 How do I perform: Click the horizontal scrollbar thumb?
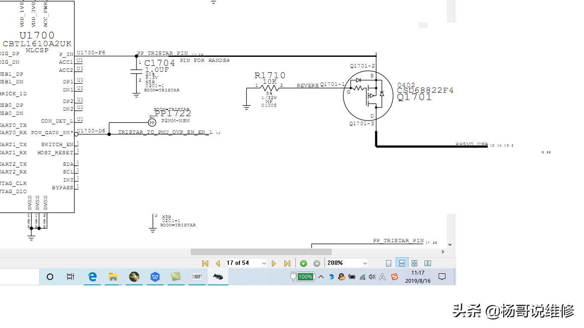pyautogui.click(x=261, y=252)
